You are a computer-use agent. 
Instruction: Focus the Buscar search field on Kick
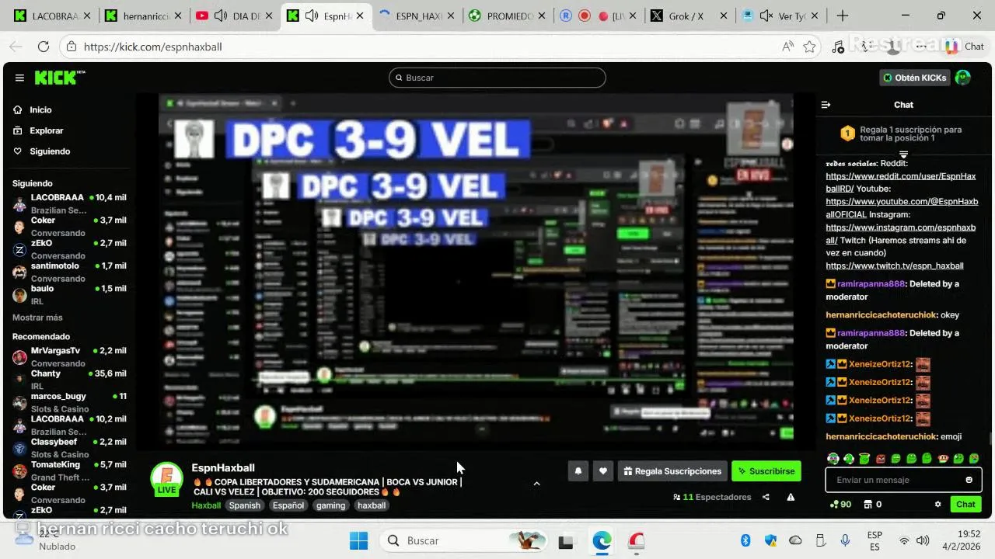497,78
